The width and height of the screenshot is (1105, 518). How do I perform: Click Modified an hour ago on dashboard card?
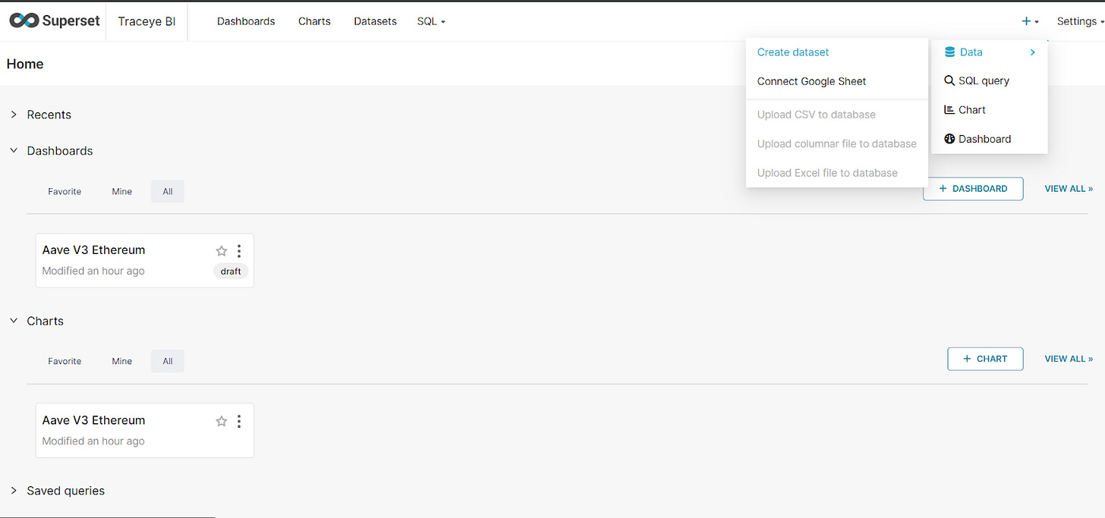(x=93, y=271)
